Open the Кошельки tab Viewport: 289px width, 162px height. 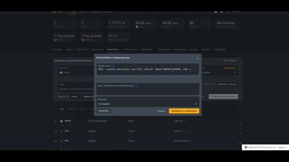(98, 49)
